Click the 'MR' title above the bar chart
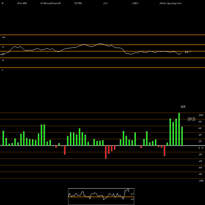 click(x=183, y=107)
